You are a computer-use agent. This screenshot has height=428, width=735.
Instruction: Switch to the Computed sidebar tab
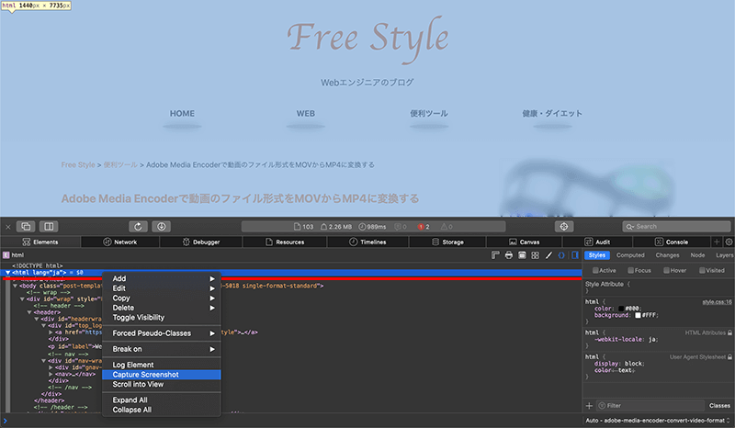(x=630, y=255)
